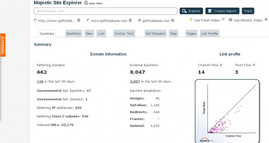The height and width of the screenshot is (143, 269).
Task: Open the Map tab
Action: pos(173,34)
